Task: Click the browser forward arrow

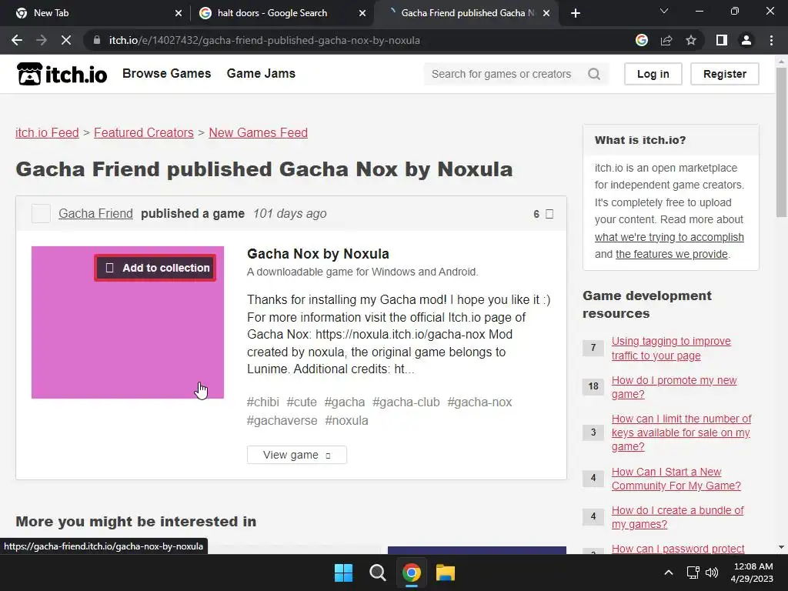Action: pyautogui.click(x=42, y=40)
